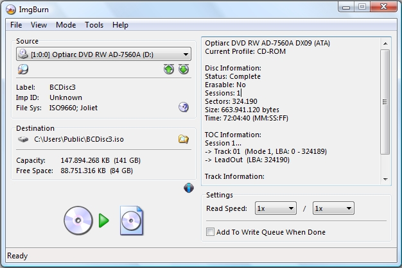The image size is (402, 268).
Task: Click the destination path C:\Users\Public\BCDisc3.iso
Action: click(79, 139)
